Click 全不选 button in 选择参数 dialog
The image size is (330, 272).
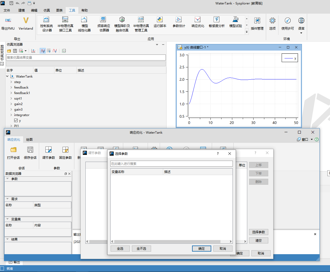point(141,248)
